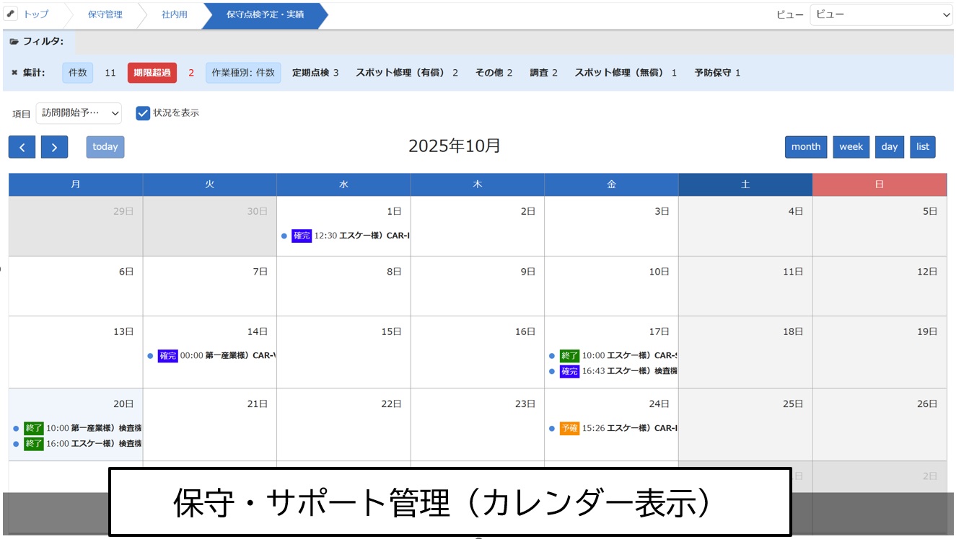Toggle the 期限超過 red filter badge
Image resolution: width=956 pixels, height=539 pixels.
point(152,73)
